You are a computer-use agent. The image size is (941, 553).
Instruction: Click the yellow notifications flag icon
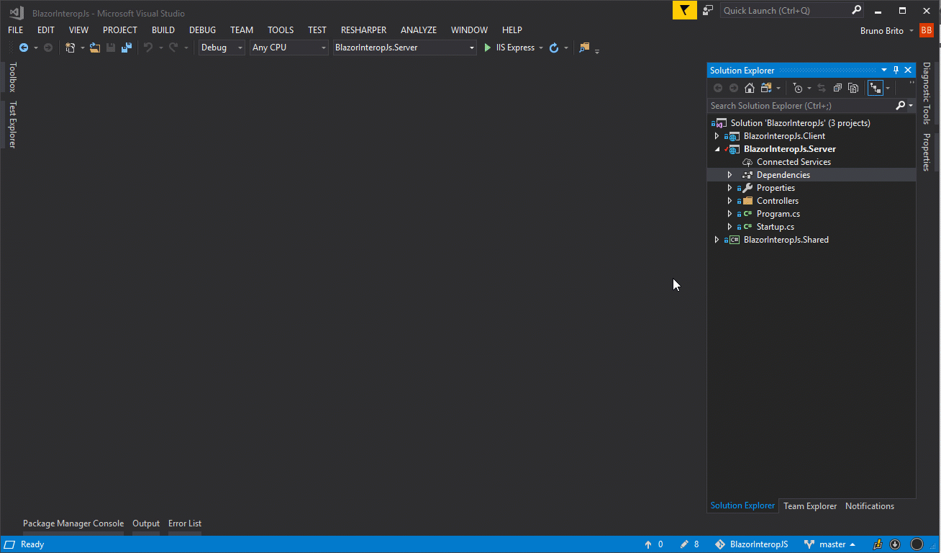pyautogui.click(x=684, y=10)
